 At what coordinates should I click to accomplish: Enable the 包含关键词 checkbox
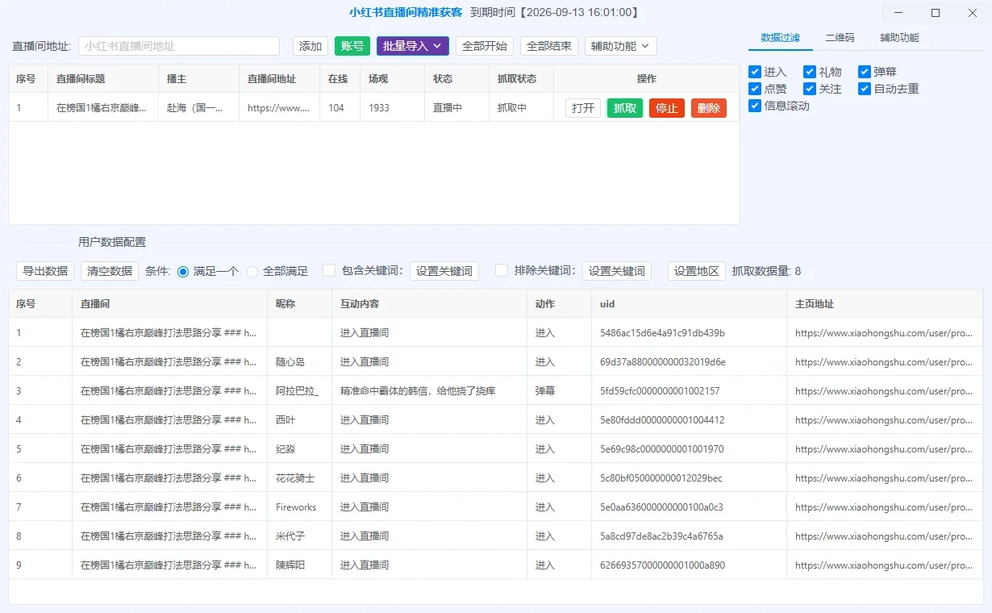329,270
